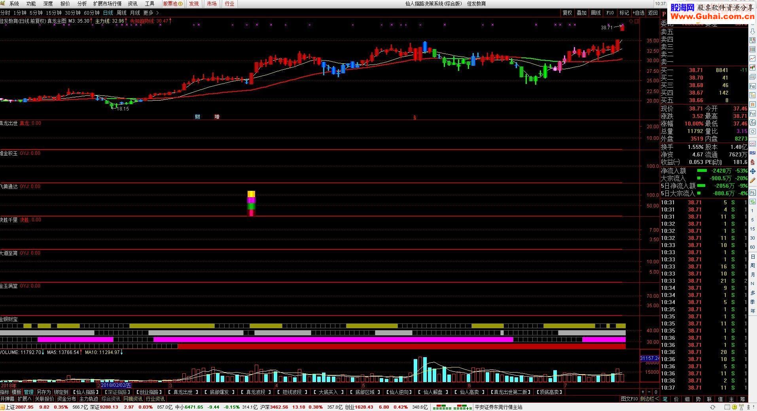Image resolution: width=757 pixels, height=411 pixels.
Task: Click the 标记 mark button
Action: 624,13
